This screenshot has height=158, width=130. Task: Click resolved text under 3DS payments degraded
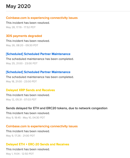28,41
